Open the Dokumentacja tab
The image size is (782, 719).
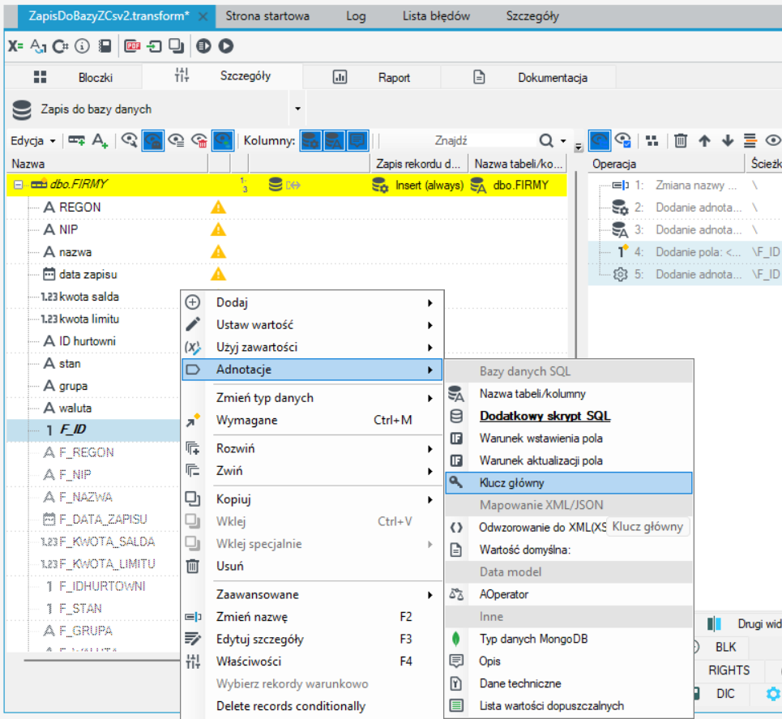point(528,77)
